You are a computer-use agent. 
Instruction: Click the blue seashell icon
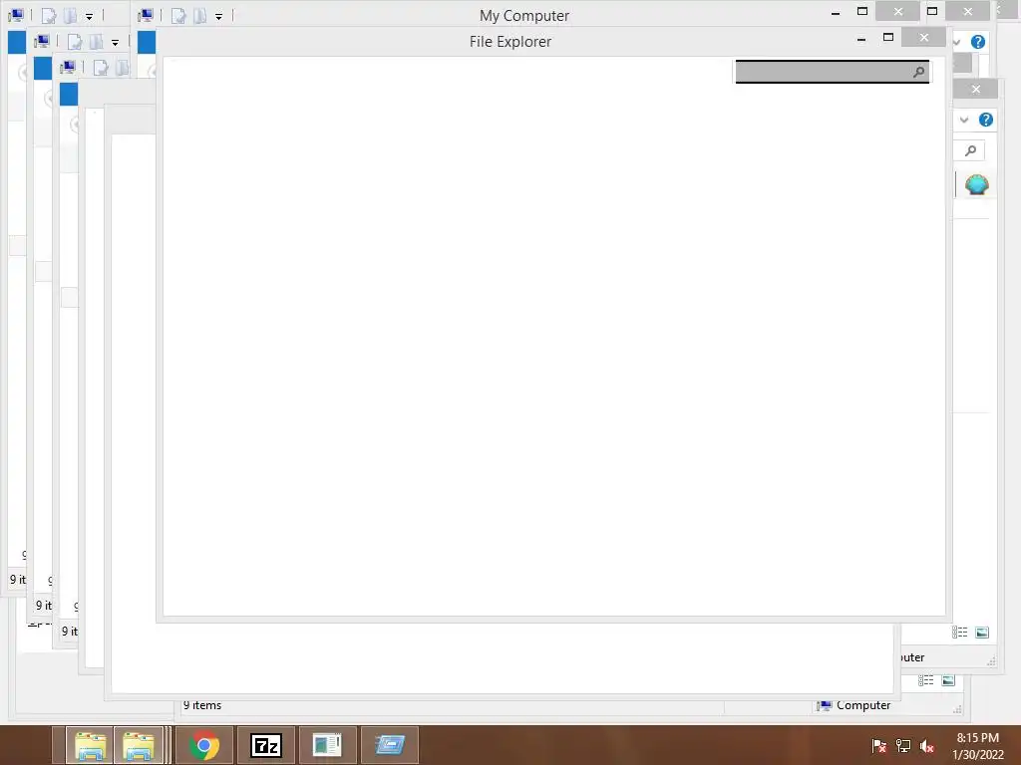coord(977,184)
